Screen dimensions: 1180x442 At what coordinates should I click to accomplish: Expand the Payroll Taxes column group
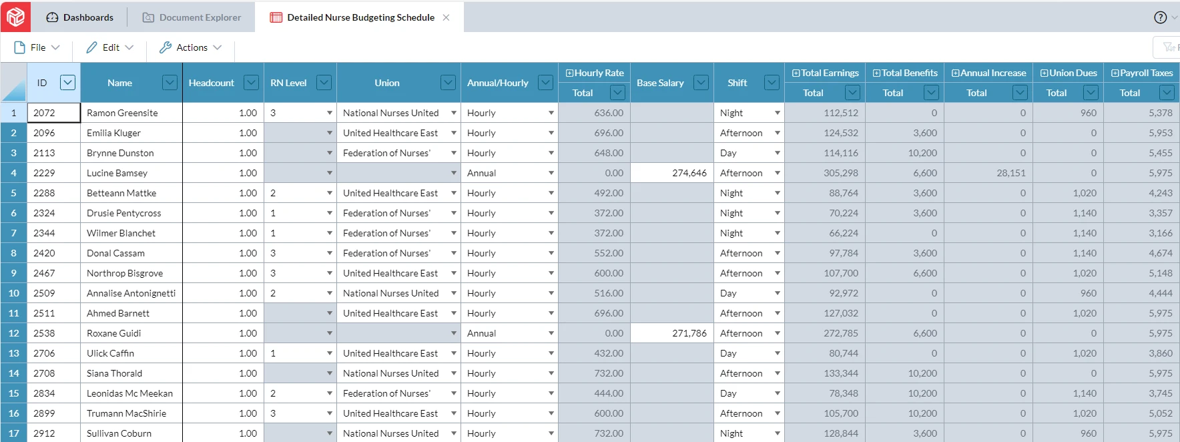point(1115,73)
